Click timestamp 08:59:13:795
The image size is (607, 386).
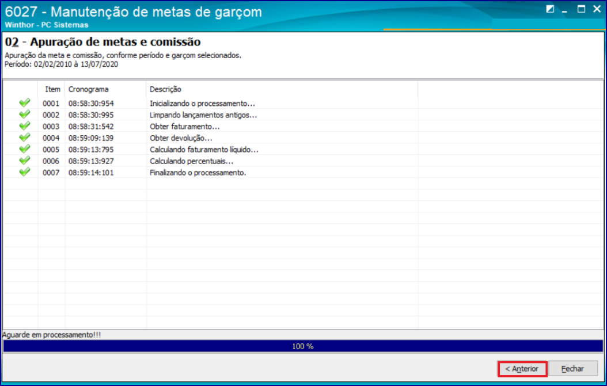point(91,150)
